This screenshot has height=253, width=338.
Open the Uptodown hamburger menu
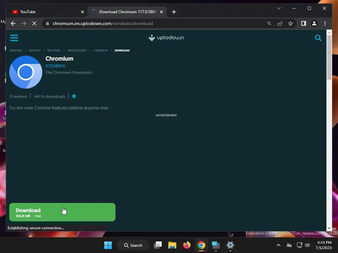14,38
